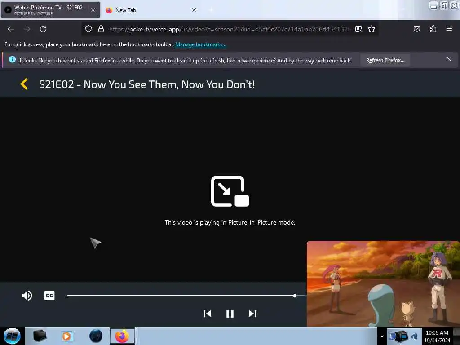460x345 pixels.
Task: Open Save to Pocket icon
Action: [416, 29]
